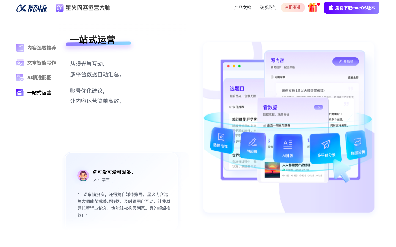The image size is (396, 247).
Task: Click the sunset article thumbnail in illustration
Action: coord(272,170)
